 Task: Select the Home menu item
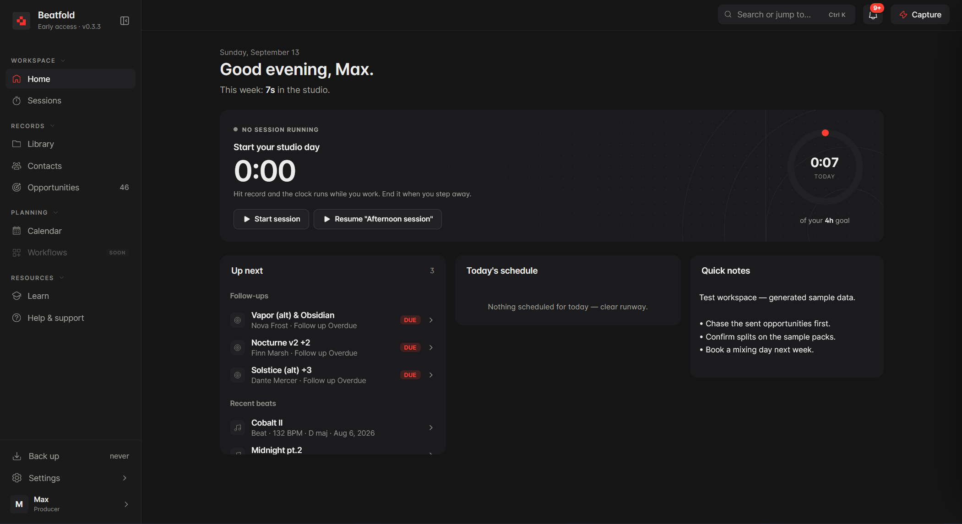coord(71,79)
